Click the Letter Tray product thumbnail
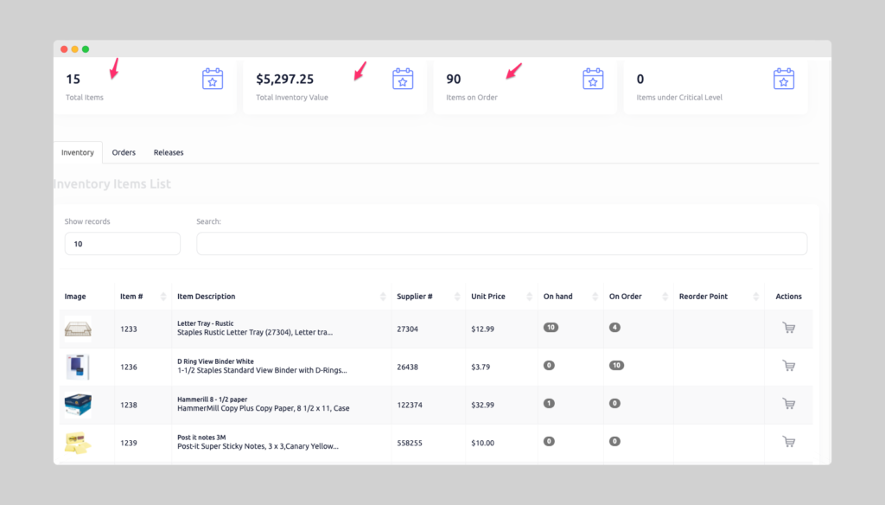The height and width of the screenshot is (505, 885). point(78,329)
